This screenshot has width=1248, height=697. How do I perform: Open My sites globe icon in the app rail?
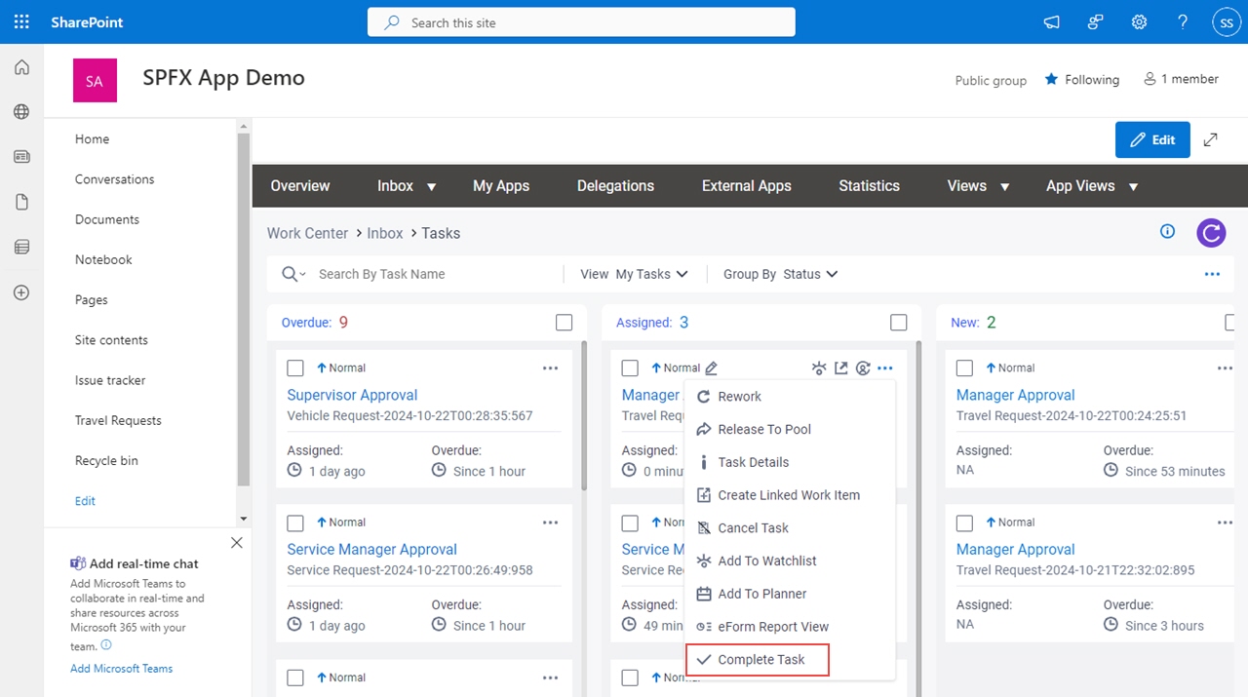21,112
